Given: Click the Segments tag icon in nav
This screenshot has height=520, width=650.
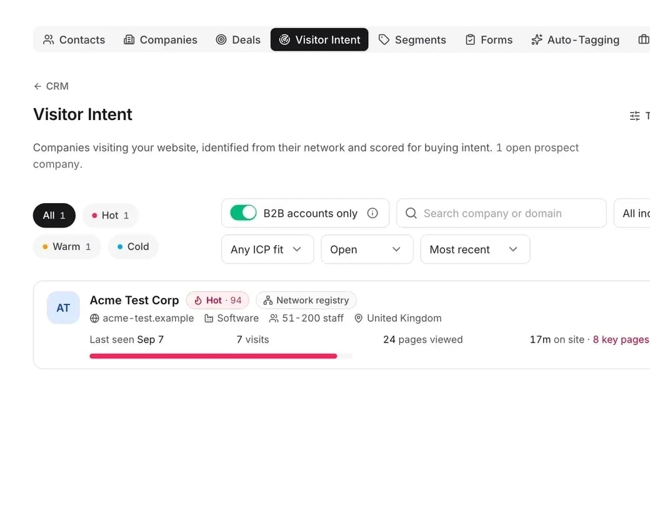Looking at the screenshot, I should (x=384, y=40).
